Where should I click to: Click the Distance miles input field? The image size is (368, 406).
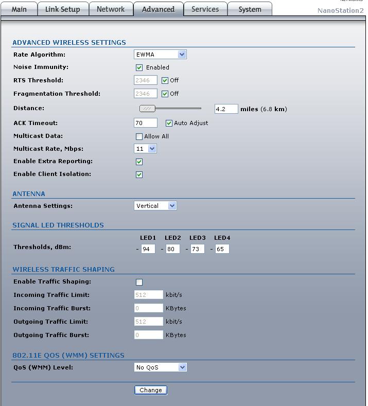pyautogui.click(x=226, y=109)
